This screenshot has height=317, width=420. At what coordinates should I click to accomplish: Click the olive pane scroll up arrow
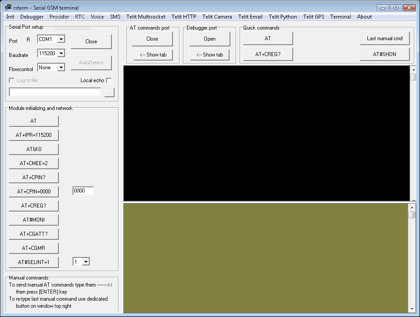pos(412,208)
